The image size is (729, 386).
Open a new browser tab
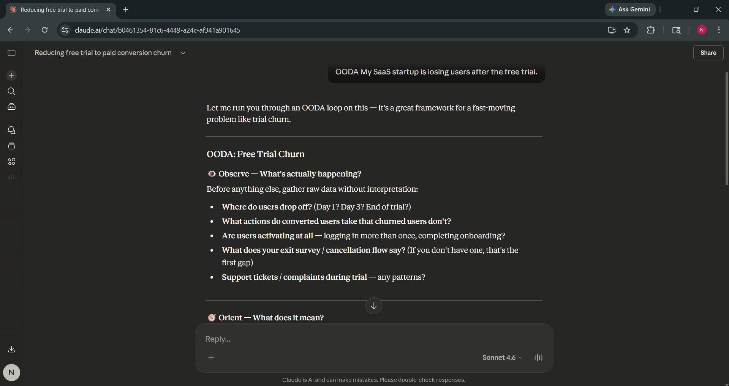(126, 9)
